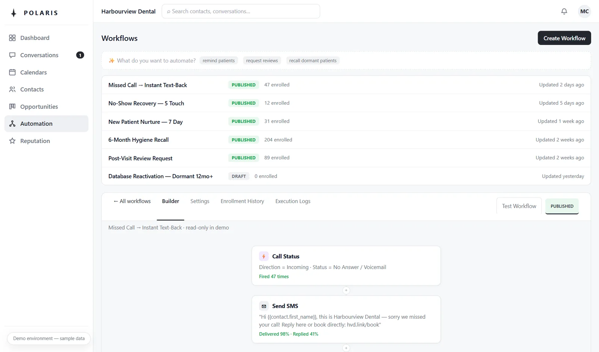This screenshot has width=599, height=352.
Task: Click the Calendars icon in sidebar
Action: point(12,72)
